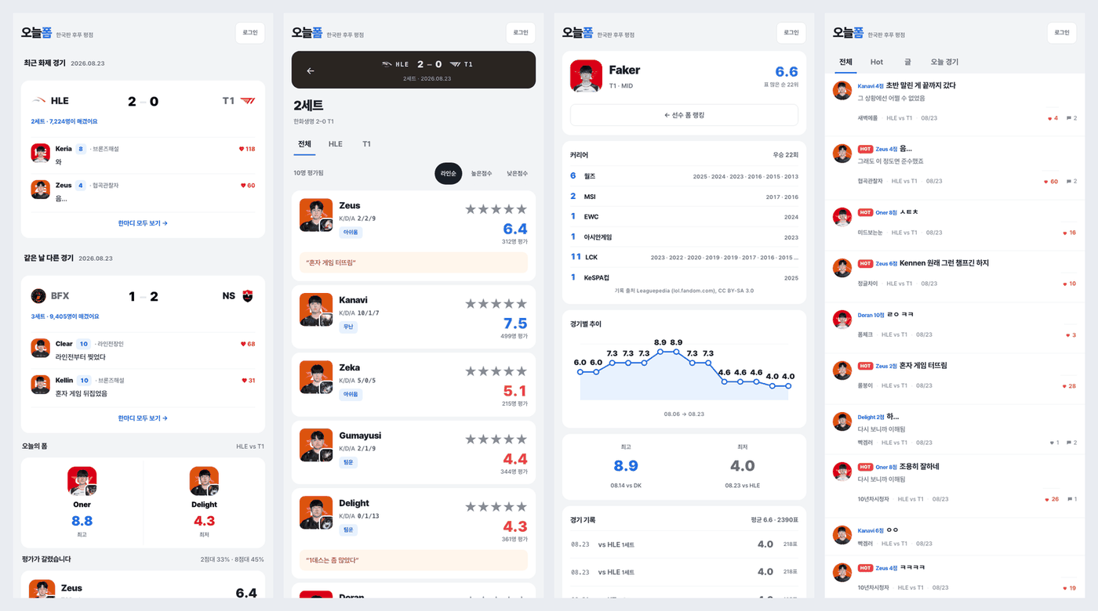This screenshot has width=1098, height=611.
Task: Tap Kanavi's portrait in the ratings list
Action: coord(316,309)
